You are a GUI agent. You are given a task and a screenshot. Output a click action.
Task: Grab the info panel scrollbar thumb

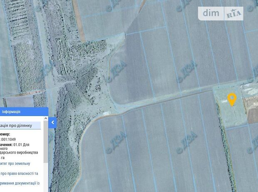(46, 142)
